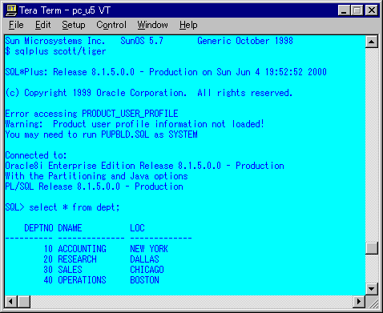Click the horizontal scrollbar thumb
Viewport: 383px width, 313px height.
click(x=24, y=302)
